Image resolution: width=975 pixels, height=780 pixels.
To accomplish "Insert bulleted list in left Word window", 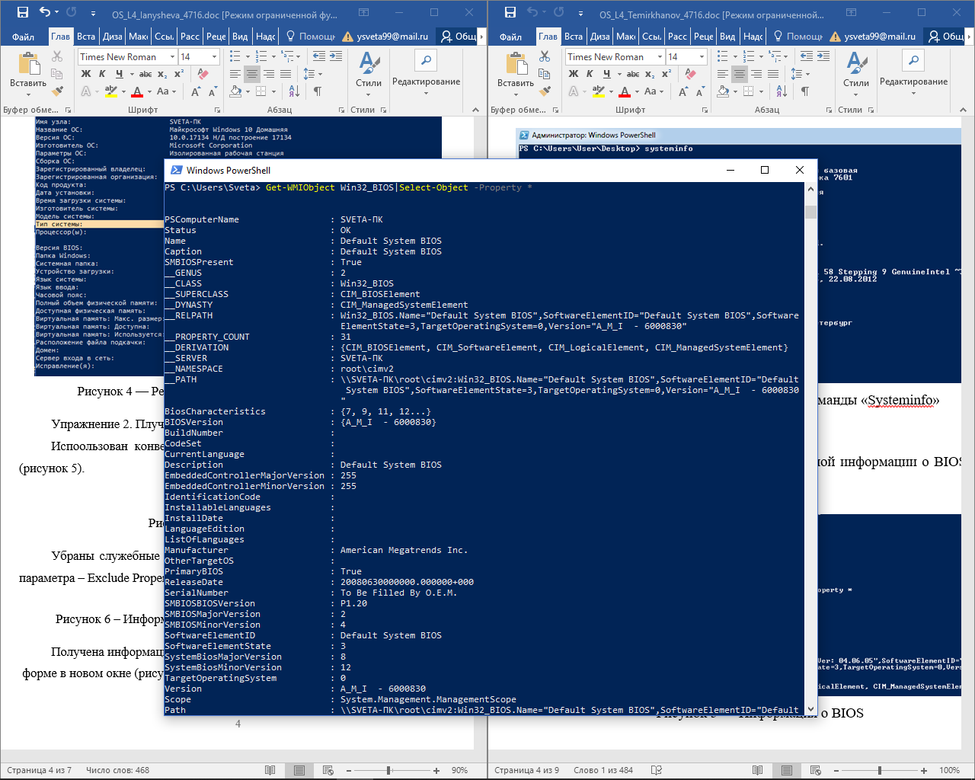I will point(235,56).
